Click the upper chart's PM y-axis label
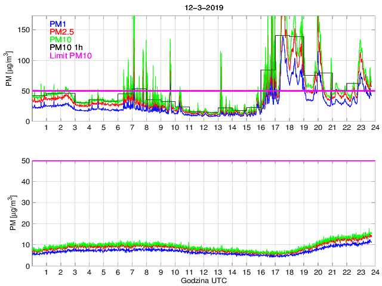Viewport: 382px width, 286px height. [9, 69]
